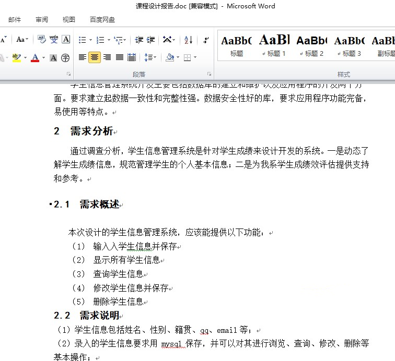Click the Shrink Font icon
This screenshot has height=361, width=395.
point(4,40)
